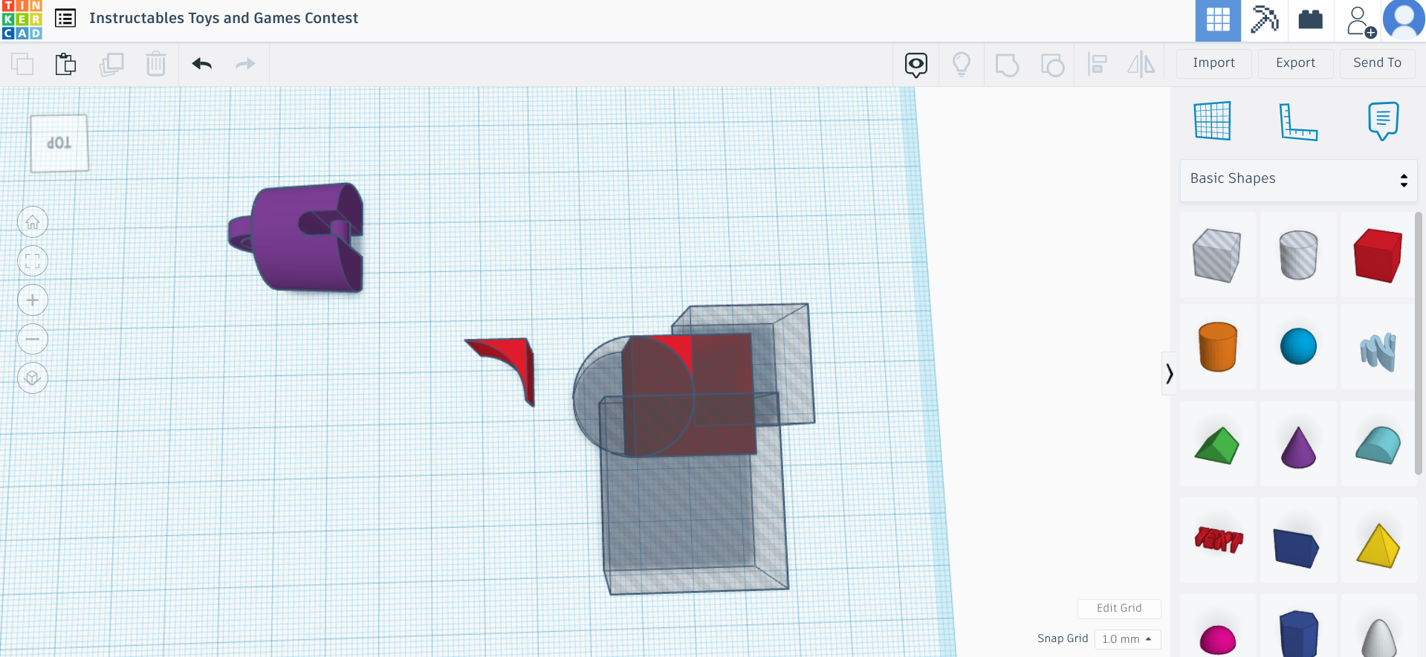Collapse the shapes panel chevron
This screenshot has height=657, width=1426.
pos(1169,373)
